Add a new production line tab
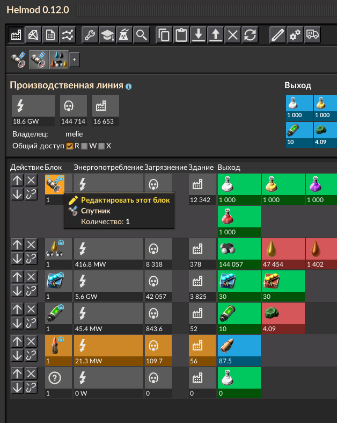 point(75,60)
